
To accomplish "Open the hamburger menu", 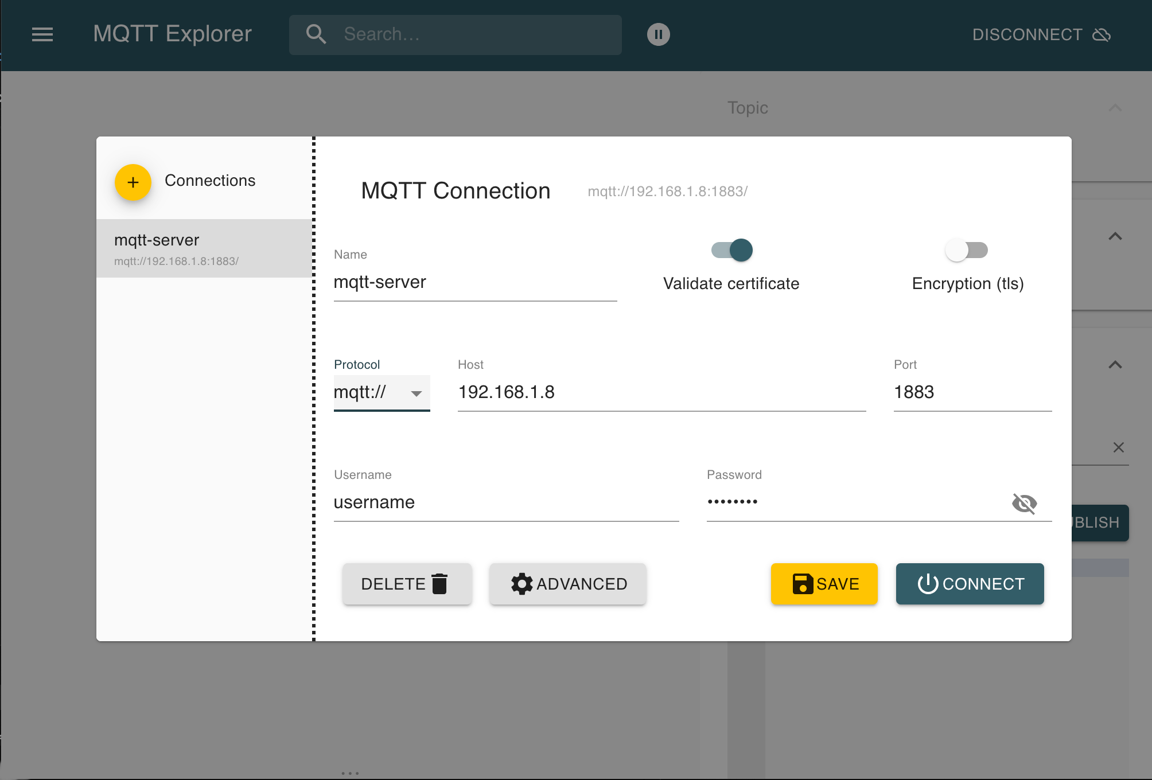I will click(42, 34).
